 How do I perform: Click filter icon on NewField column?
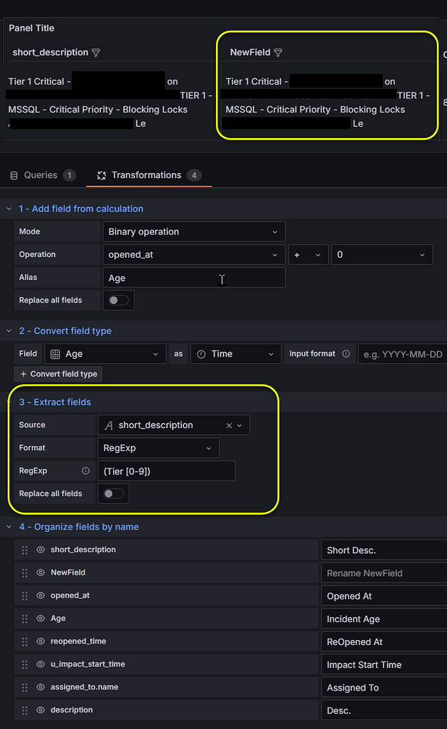click(x=278, y=53)
